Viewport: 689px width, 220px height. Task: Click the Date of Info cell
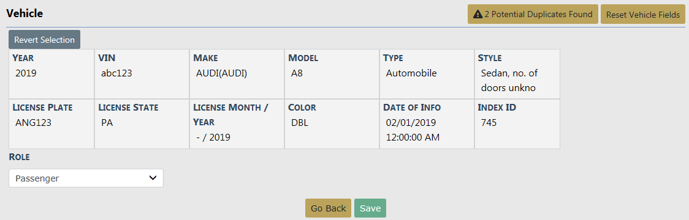[427, 124]
